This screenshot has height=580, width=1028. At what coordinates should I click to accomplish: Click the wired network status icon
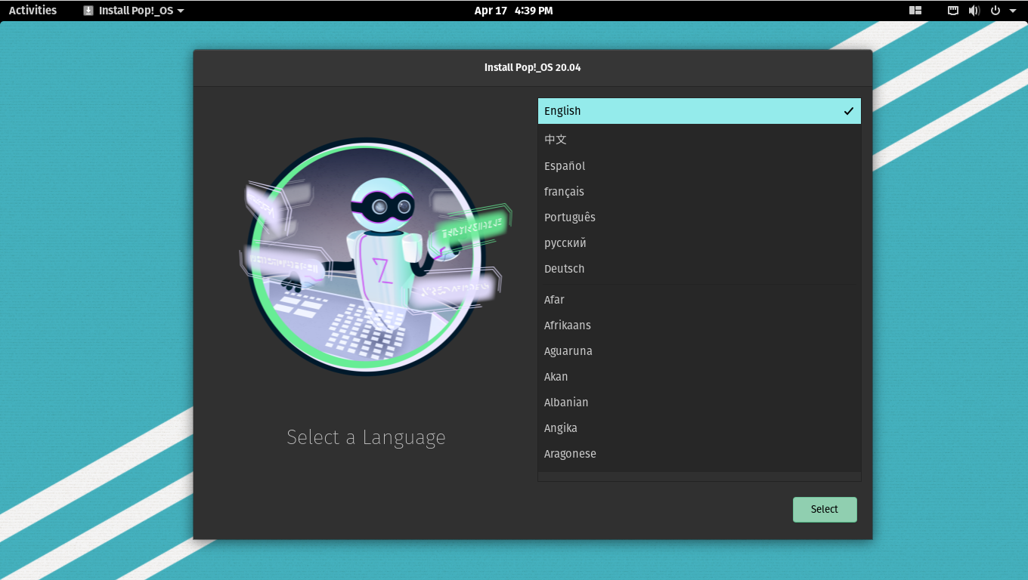[954, 11]
